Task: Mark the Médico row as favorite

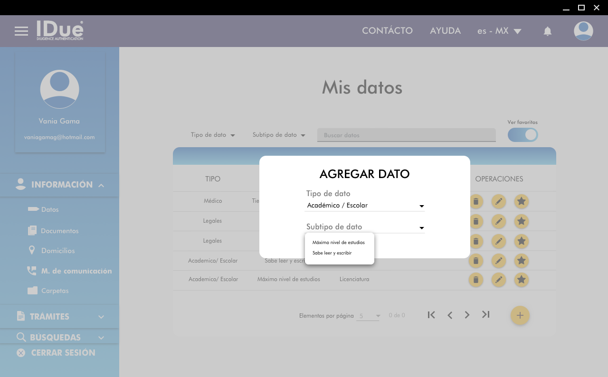Action: point(521,201)
